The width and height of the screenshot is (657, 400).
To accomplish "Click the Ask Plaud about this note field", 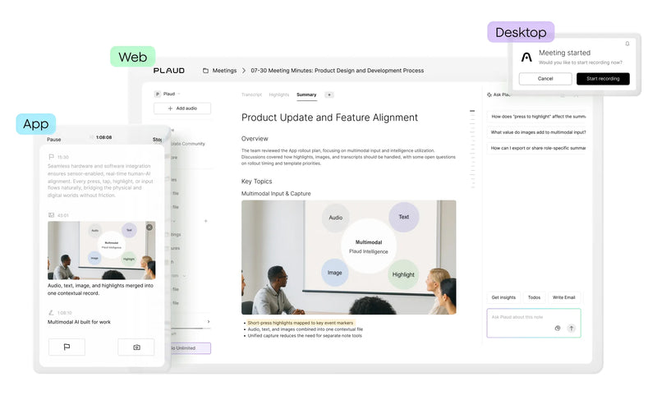I will 526,317.
